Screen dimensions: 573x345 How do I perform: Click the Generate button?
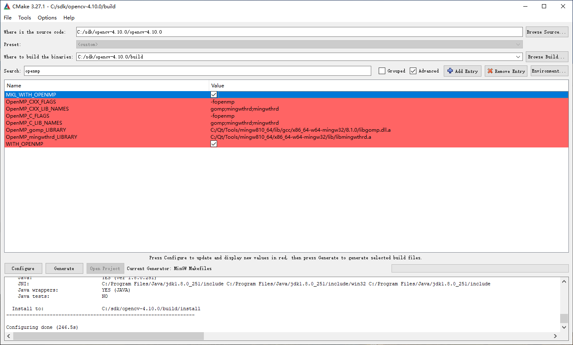[x=64, y=268]
